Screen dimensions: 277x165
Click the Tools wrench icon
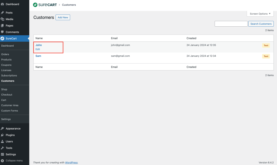2,148
